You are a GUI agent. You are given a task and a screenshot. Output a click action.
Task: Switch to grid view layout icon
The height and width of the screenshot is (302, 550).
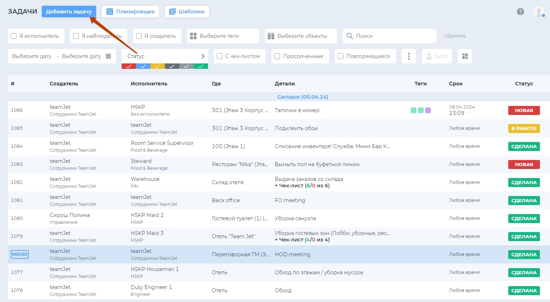coord(465,56)
